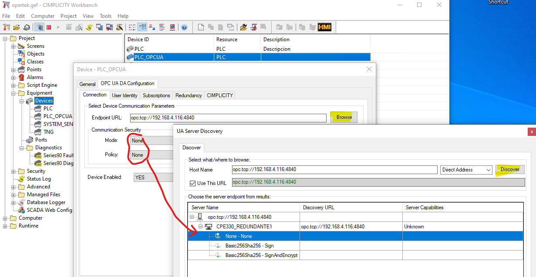The height and width of the screenshot is (277, 536).
Task: Click the Host Name input field
Action: [334, 170]
